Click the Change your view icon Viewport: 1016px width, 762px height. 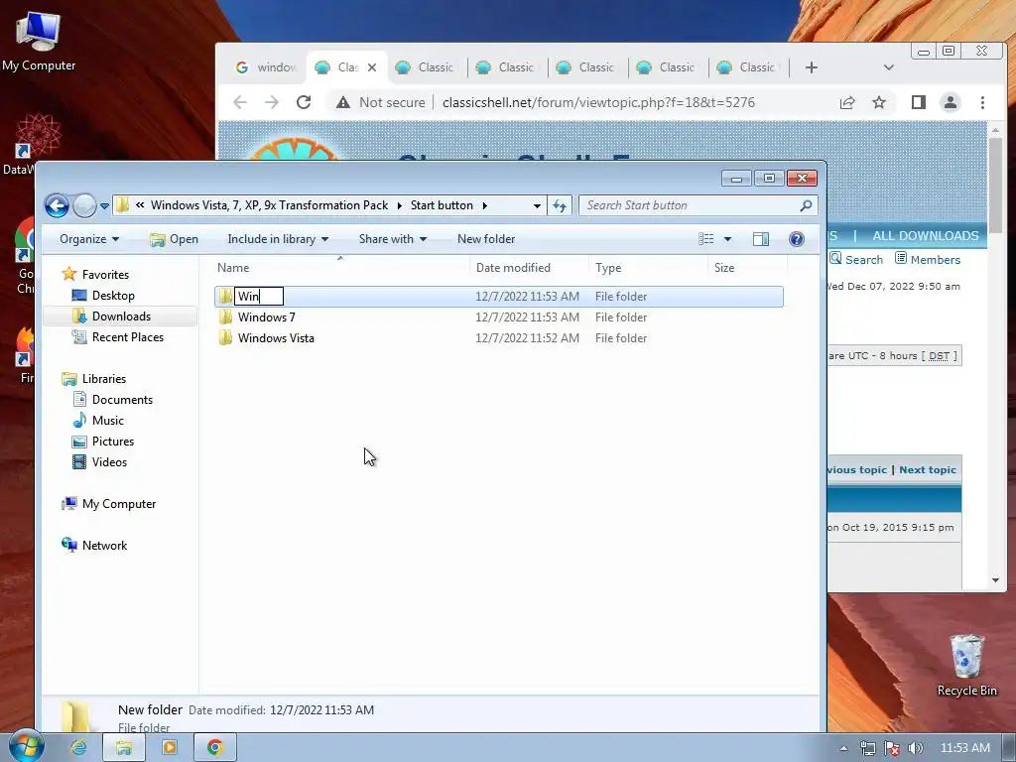[706, 239]
